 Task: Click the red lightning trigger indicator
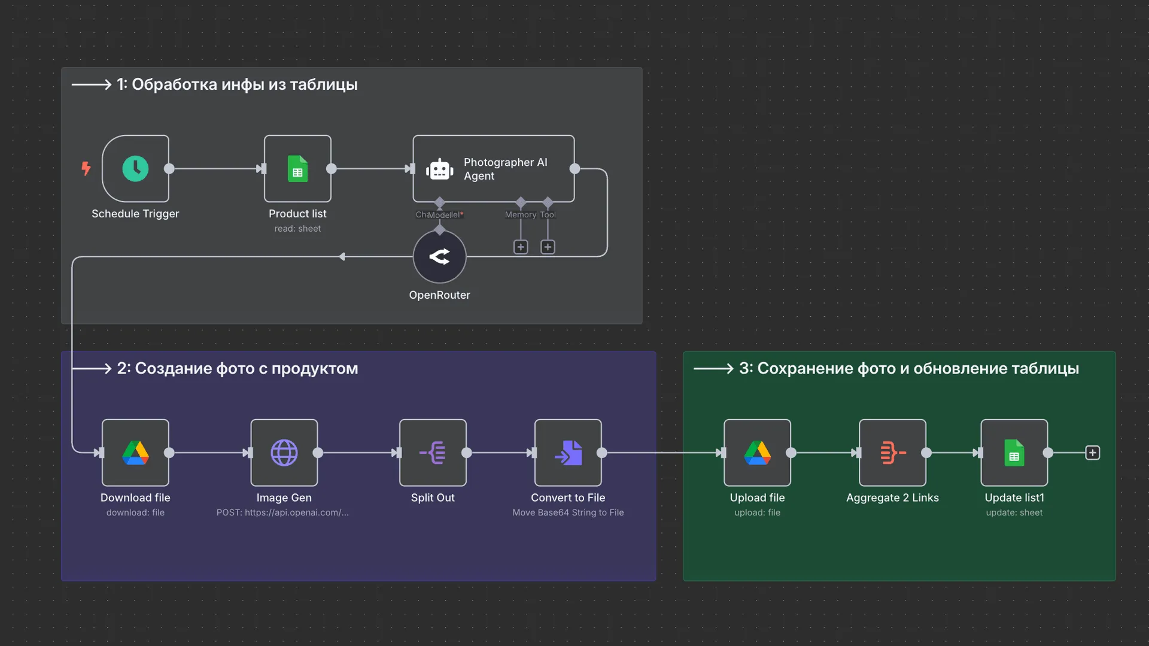[x=86, y=169]
